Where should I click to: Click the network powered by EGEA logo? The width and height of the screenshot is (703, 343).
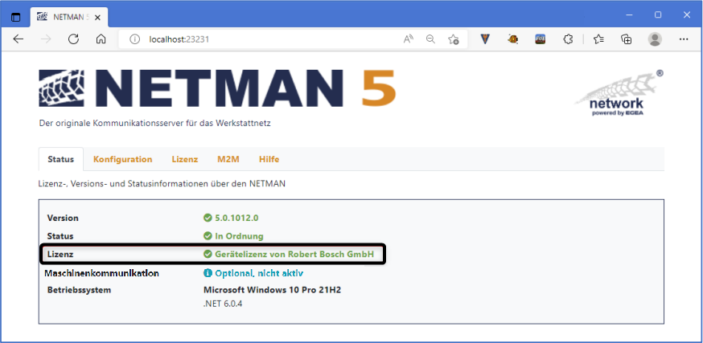tap(619, 93)
